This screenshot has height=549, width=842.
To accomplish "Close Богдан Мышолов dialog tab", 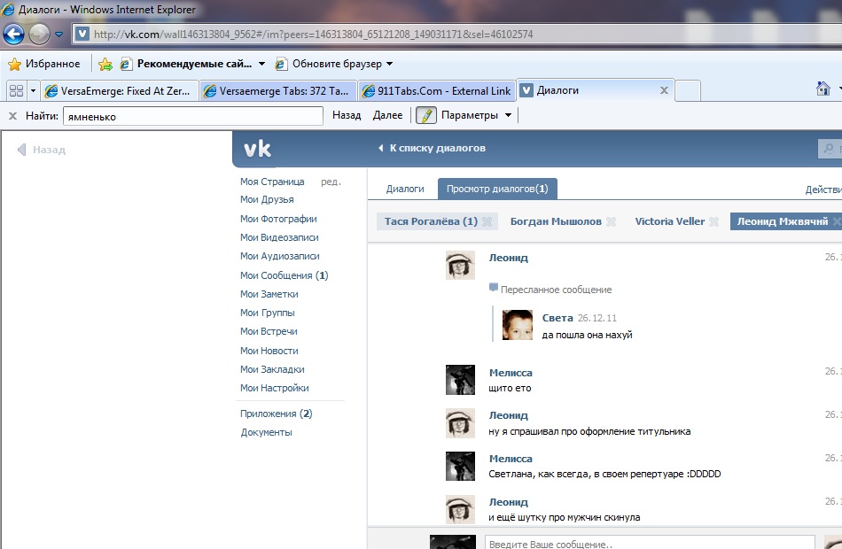I will click(611, 221).
